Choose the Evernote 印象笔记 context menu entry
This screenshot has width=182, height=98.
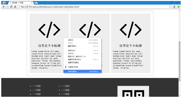[82, 67]
